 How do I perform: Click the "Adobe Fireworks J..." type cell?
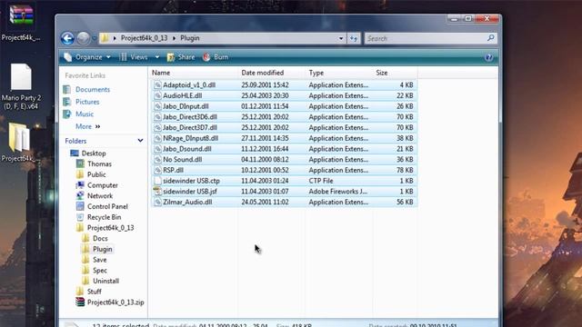[337, 192]
